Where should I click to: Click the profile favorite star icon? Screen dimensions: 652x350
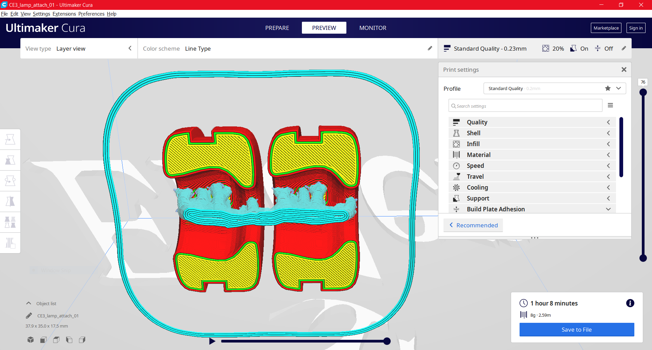(x=608, y=88)
